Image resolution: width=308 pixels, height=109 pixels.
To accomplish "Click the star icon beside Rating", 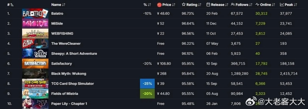I will [x=184, y=5].
